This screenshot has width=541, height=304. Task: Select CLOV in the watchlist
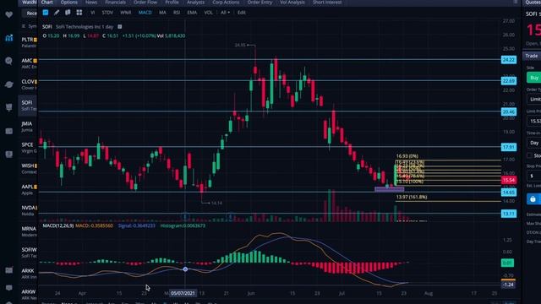pyautogui.click(x=28, y=84)
